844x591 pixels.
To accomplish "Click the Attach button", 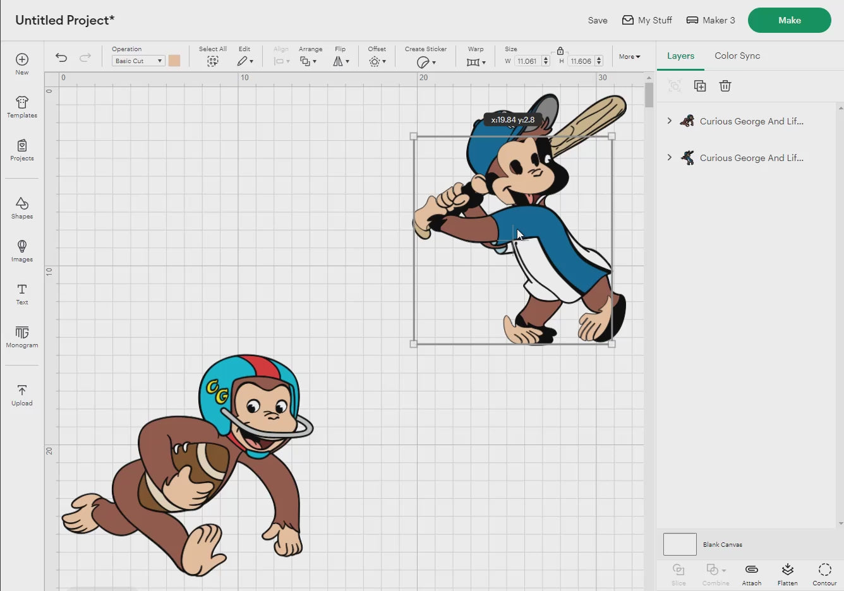I will pyautogui.click(x=752, y=574).
